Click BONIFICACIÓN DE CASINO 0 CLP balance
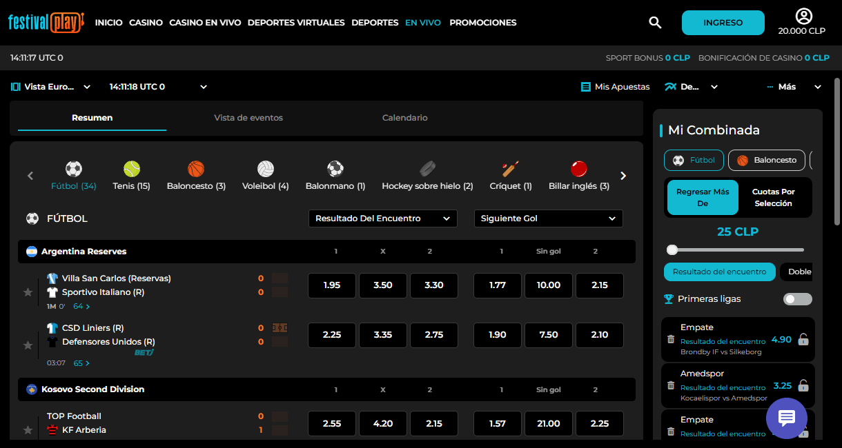Viewport: 842px width, 448px height. [x=764, y=58]
